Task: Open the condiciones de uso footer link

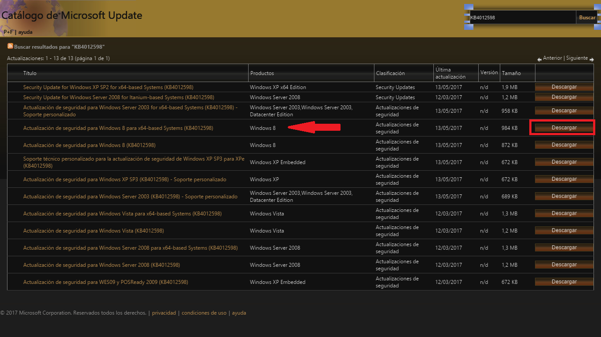Action: (x=204, y=313)
